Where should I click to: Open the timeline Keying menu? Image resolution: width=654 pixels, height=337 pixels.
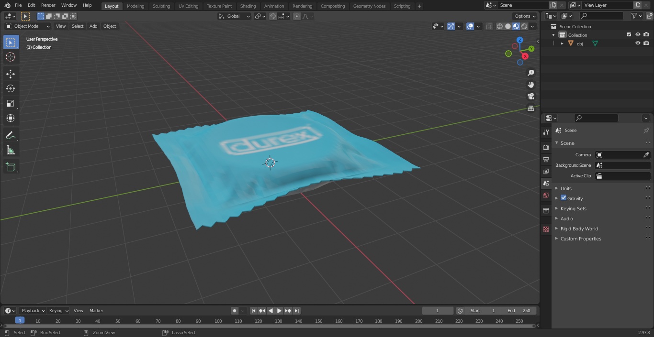pyautogui.click(x=58, y=311)
